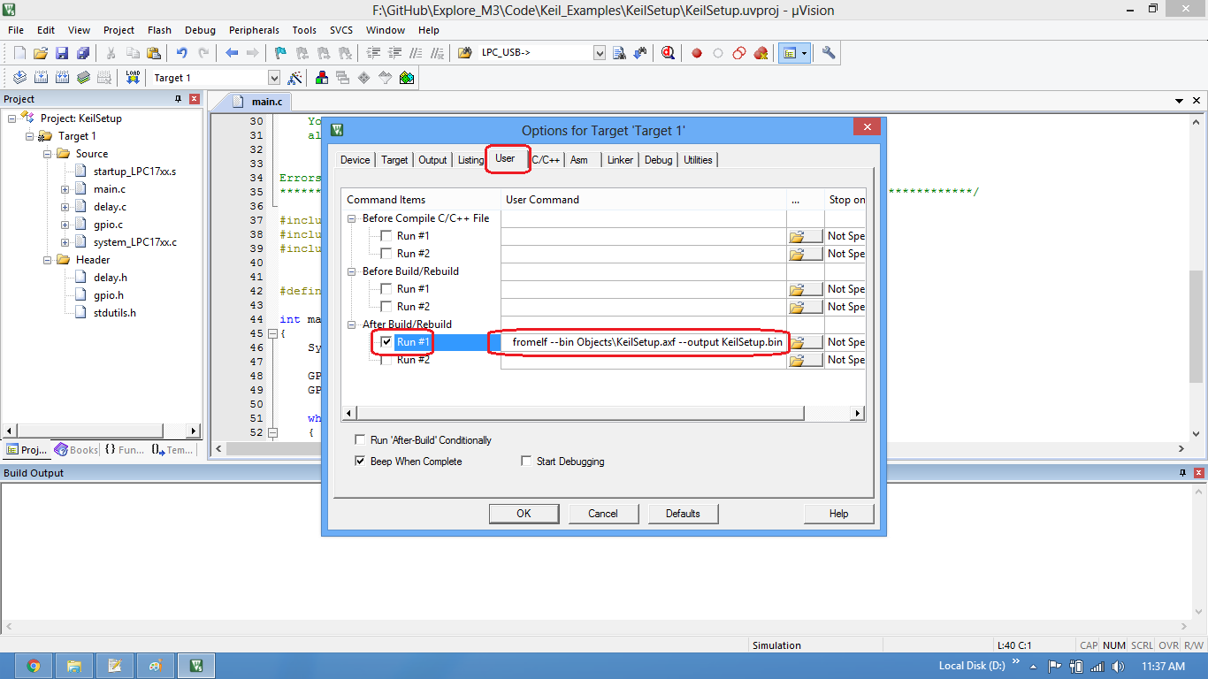1208x679 pixels.
Task: Enable the Start Debugging checkbox
Action: [x=526, y=462]
